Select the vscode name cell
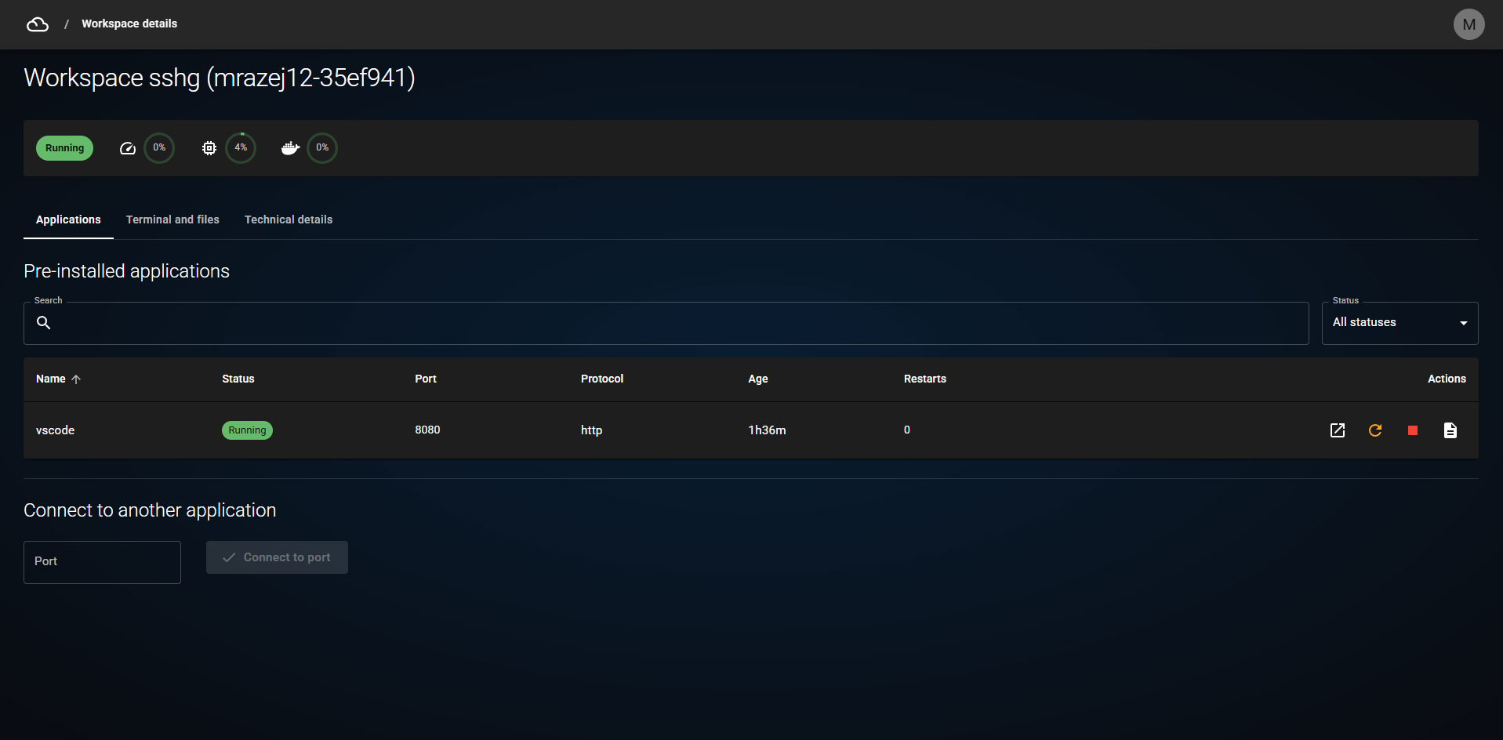The height and width of the screenshot is (740, 1503). [x=56, y=430]
